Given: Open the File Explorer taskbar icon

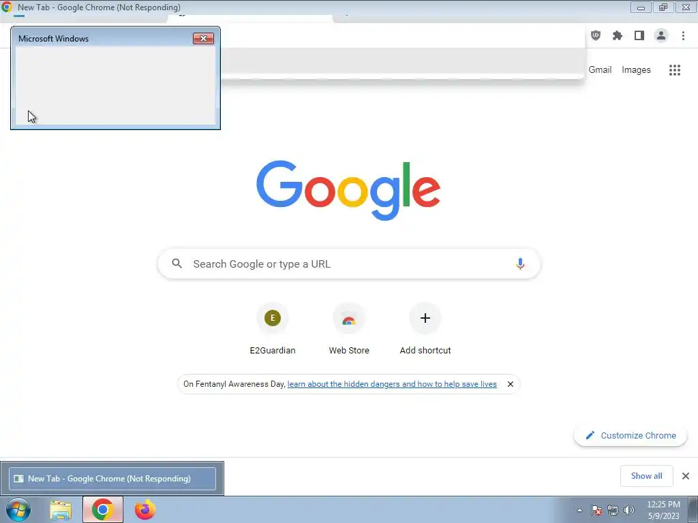Looking at the screenshot, I should pyautogui.click(x=61, y=509).
